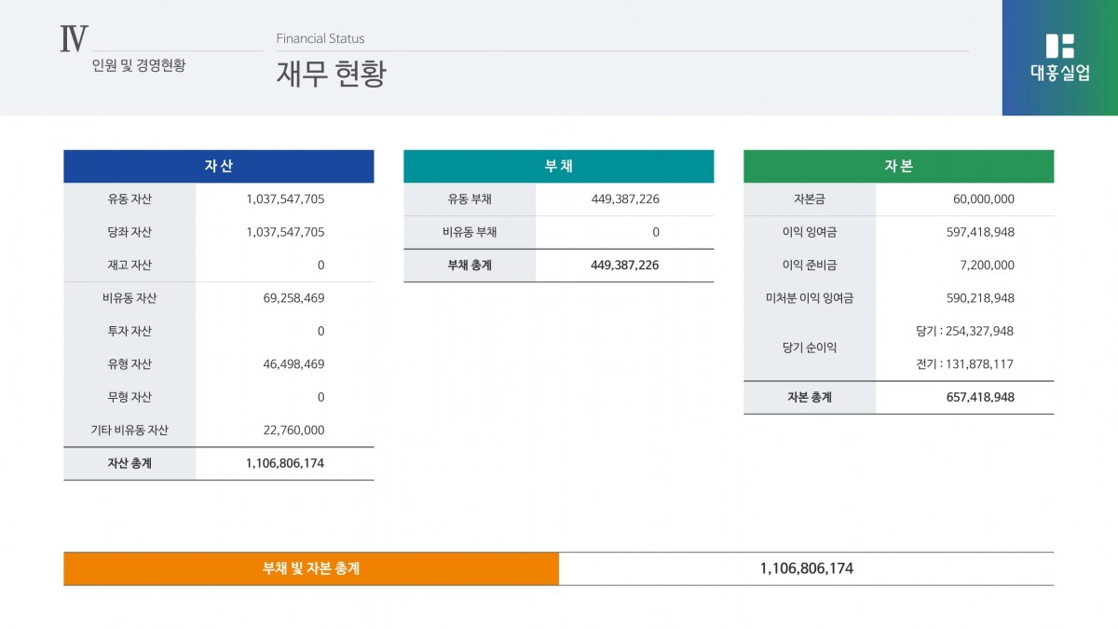Select the 기타 비유동 자산 row label
Image resolution: width=1118 pixels, height=629 pixels.
click(130, 431)
